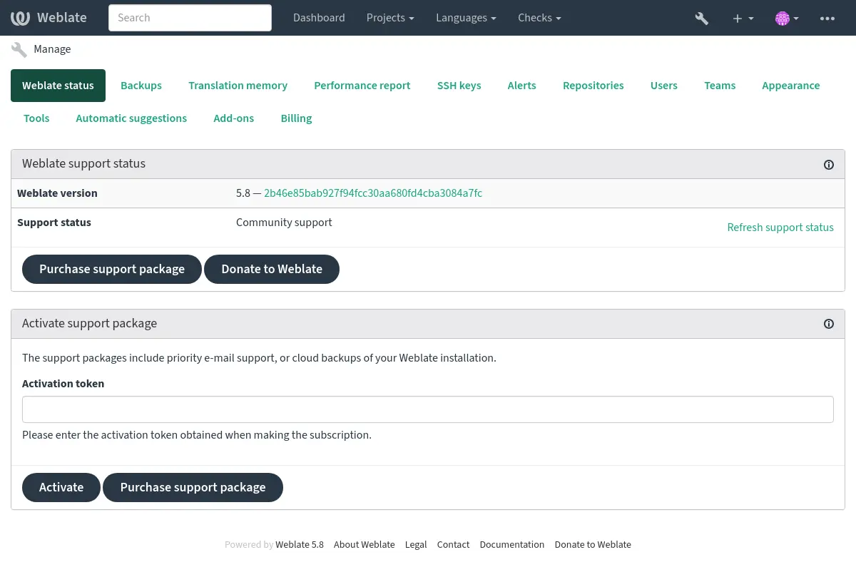
Task: Open the Repositories tab
Action: click(593, 86)
